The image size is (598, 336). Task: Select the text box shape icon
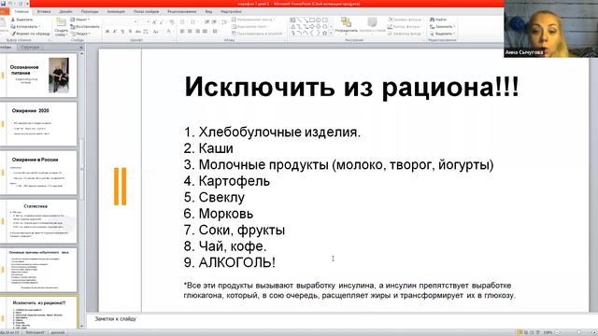[x=292, y=20]
